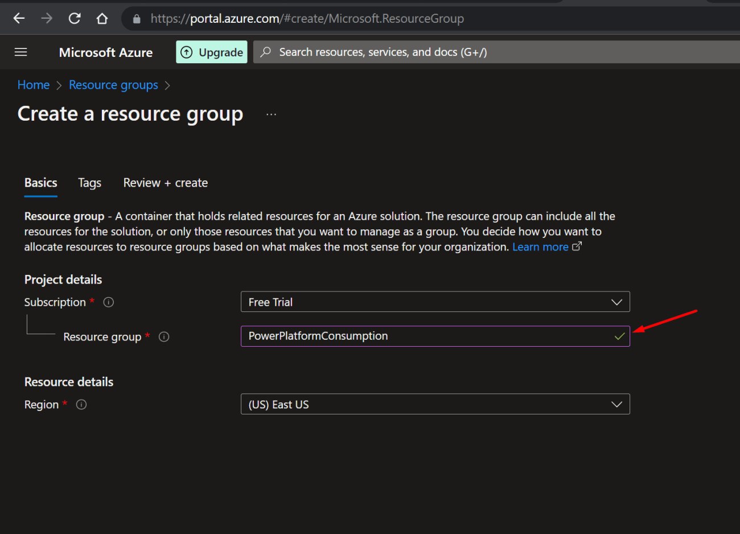Click the Upgrade button
Screen dimensions: 740x534
point(211,52)
